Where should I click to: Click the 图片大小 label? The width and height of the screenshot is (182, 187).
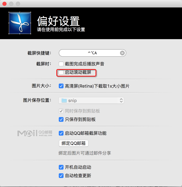[42, 86]
